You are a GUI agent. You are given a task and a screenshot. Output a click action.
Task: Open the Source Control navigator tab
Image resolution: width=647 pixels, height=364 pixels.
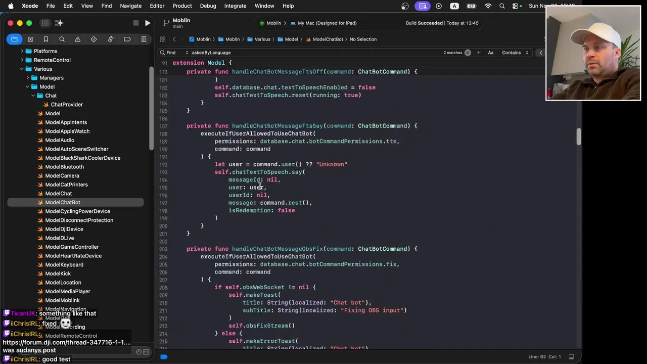pyautogui.click(x=30, y=39)
